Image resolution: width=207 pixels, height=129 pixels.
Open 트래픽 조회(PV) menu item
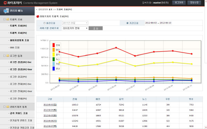click(18, 33)
